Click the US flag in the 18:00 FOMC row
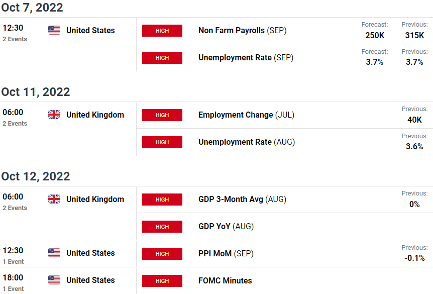This screenshot has width=433, height=294. coord(54,280)
